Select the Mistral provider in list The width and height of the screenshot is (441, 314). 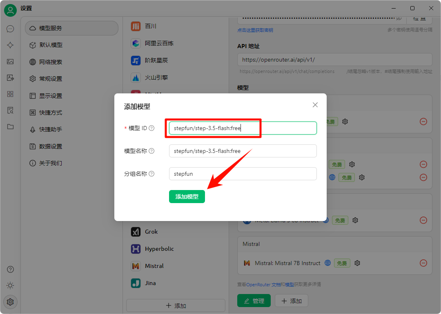176,266
